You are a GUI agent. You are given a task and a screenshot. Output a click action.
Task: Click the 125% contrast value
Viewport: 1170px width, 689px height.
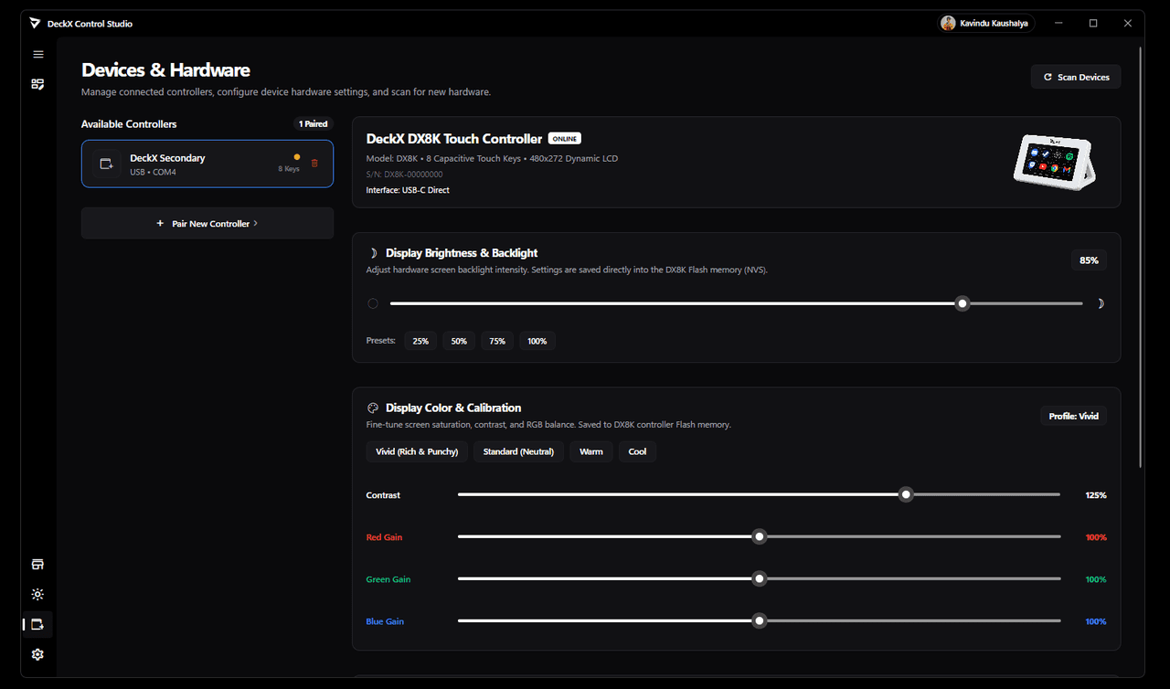pos(1096,495)
